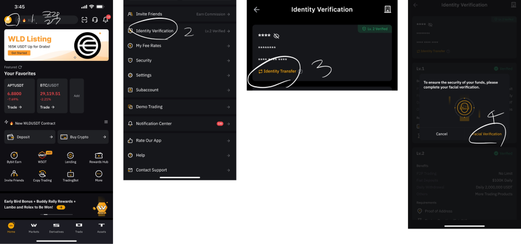Tap the arrow at the end of Help row
The width and height of the screenshot is (521, 244).
228,155
